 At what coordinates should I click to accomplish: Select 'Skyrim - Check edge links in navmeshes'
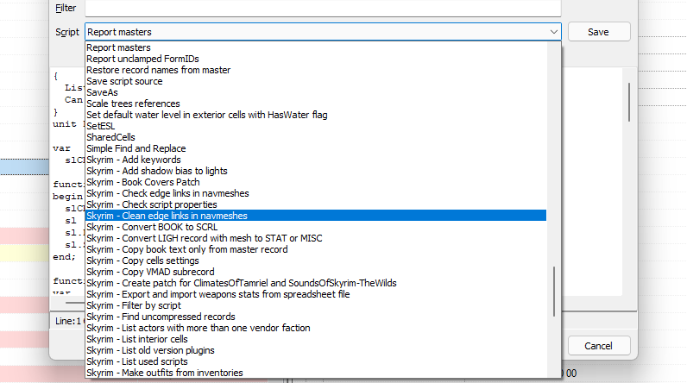click(316, 193)
